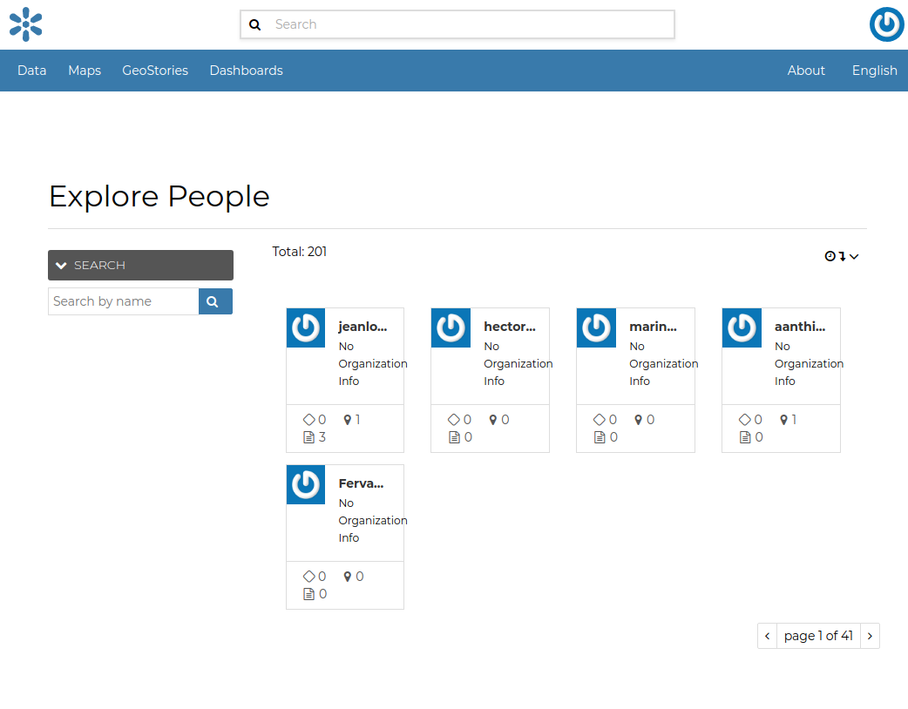Open the user account avatar in the top right

pyautogui.click(x=886, y=24)
